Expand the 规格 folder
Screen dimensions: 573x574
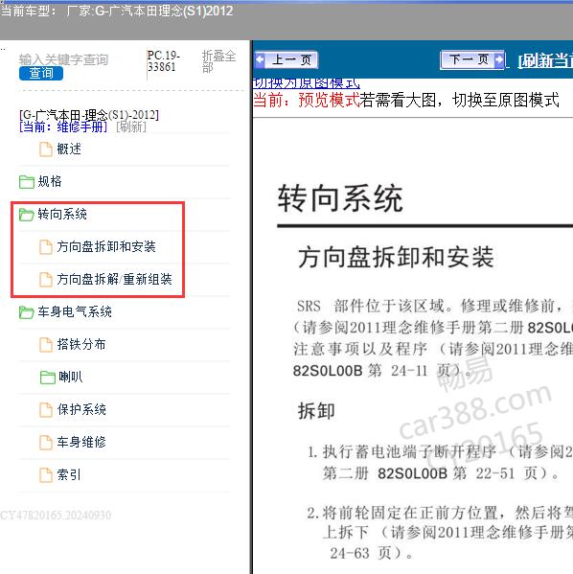pos(50,181)
